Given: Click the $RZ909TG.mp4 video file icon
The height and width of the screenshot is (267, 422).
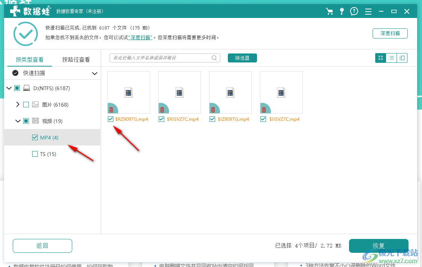Looking at the screenshot, I should click(x=129, y=92).
